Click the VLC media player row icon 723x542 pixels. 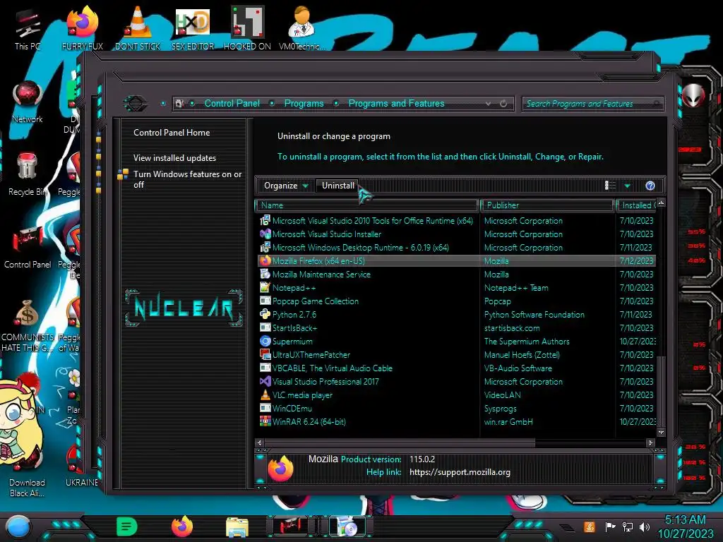(x=265, y=395)
